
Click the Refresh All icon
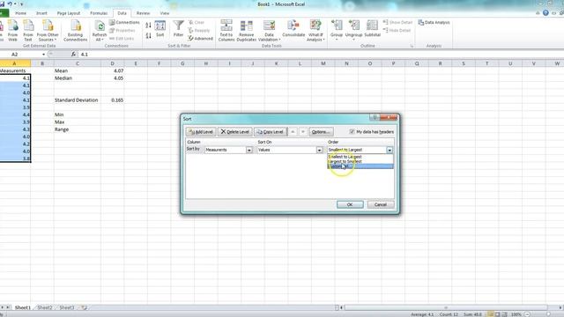[100, 30]
